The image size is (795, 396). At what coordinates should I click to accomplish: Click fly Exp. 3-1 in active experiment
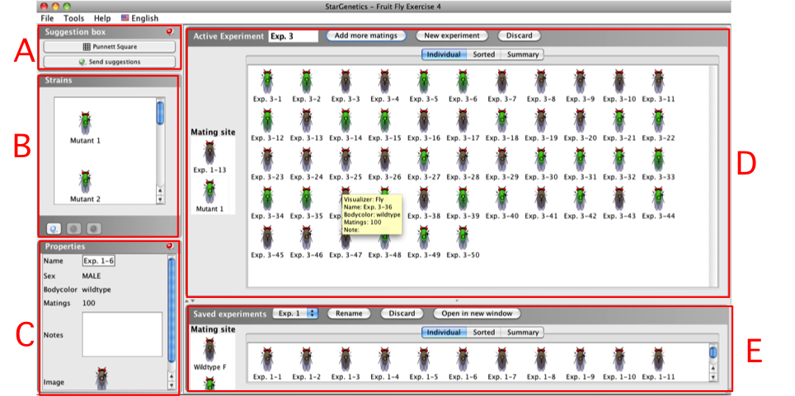[x=267, y=82]
